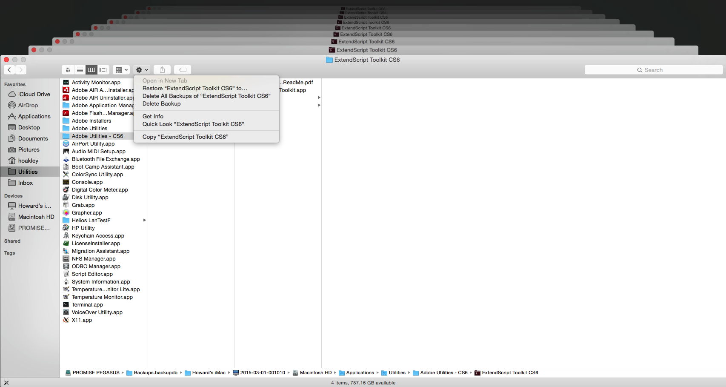Expand the Helios LanTestF folder arrow
The width and height of the screenshot is (726, 387).
click(x=145, y=220)
